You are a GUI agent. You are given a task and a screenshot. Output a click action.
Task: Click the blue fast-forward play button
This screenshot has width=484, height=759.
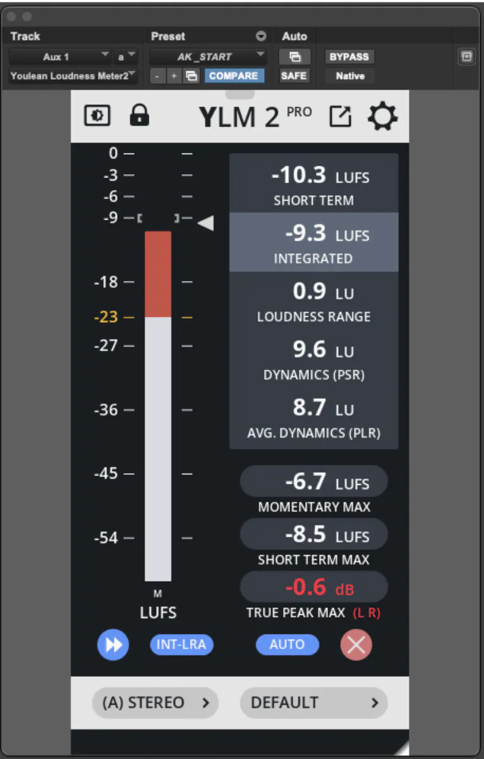click(113, 645)
